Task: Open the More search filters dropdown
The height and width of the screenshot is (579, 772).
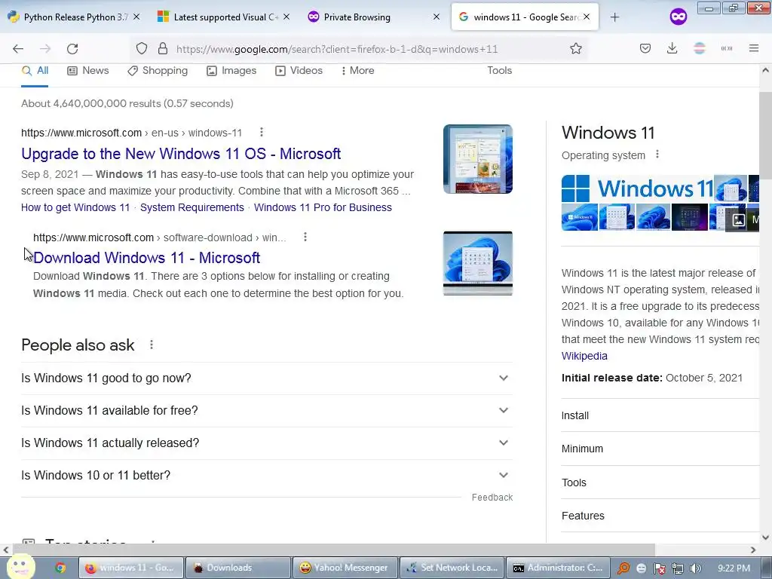Action: point(358,70)
